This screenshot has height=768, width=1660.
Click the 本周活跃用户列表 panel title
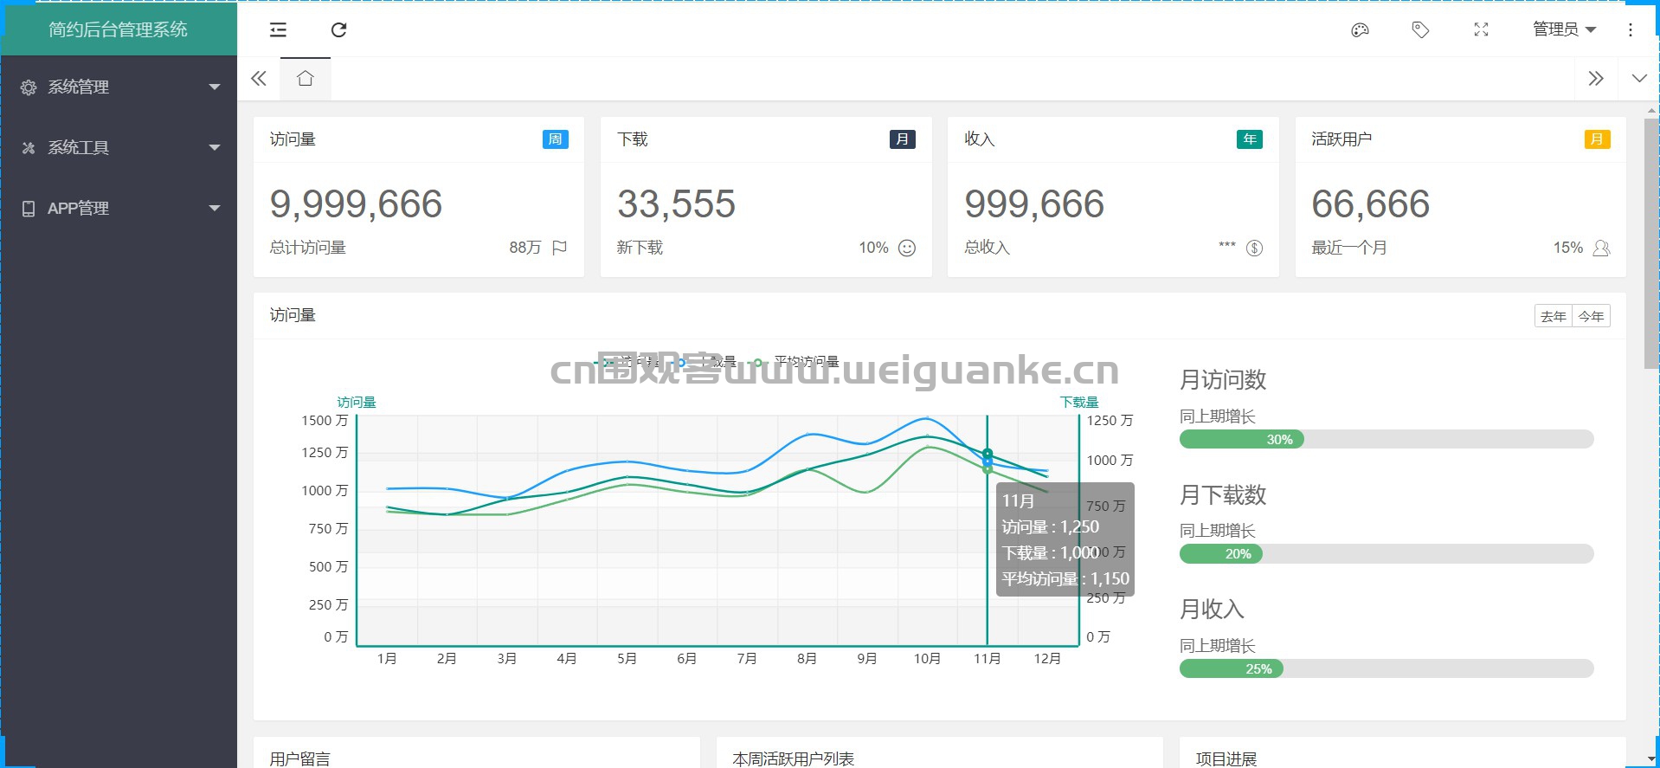[x=793, y=759]
